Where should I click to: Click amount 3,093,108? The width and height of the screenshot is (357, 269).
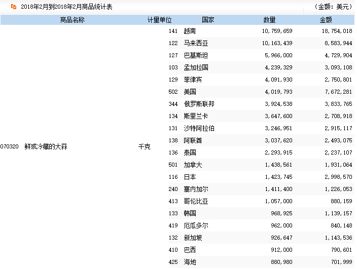pos(339,67)
